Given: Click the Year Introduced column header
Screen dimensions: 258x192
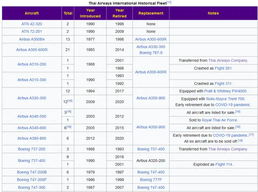Looking at the screenshot, I should [90, 13].
